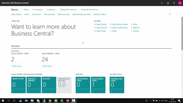Click the plus icon beside Sales Invoice
This screenshot has width=183, height=103.
coord(95,28)
